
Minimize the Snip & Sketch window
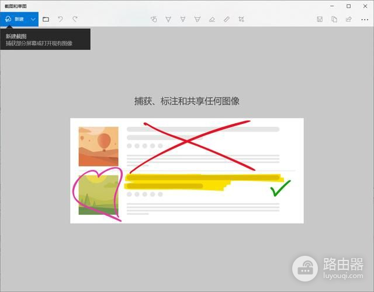(x=332, y=6)
